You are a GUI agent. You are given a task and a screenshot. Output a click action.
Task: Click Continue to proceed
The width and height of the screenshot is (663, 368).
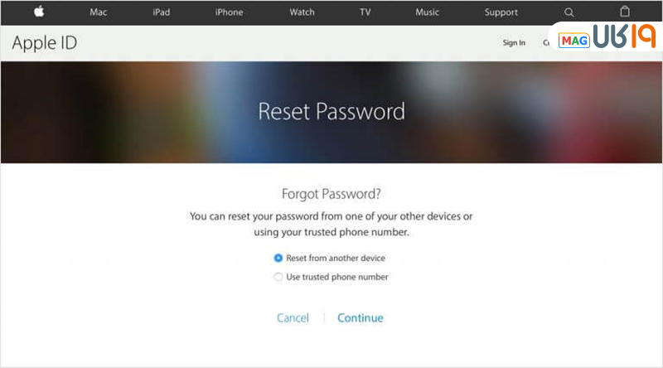(361, 318)
